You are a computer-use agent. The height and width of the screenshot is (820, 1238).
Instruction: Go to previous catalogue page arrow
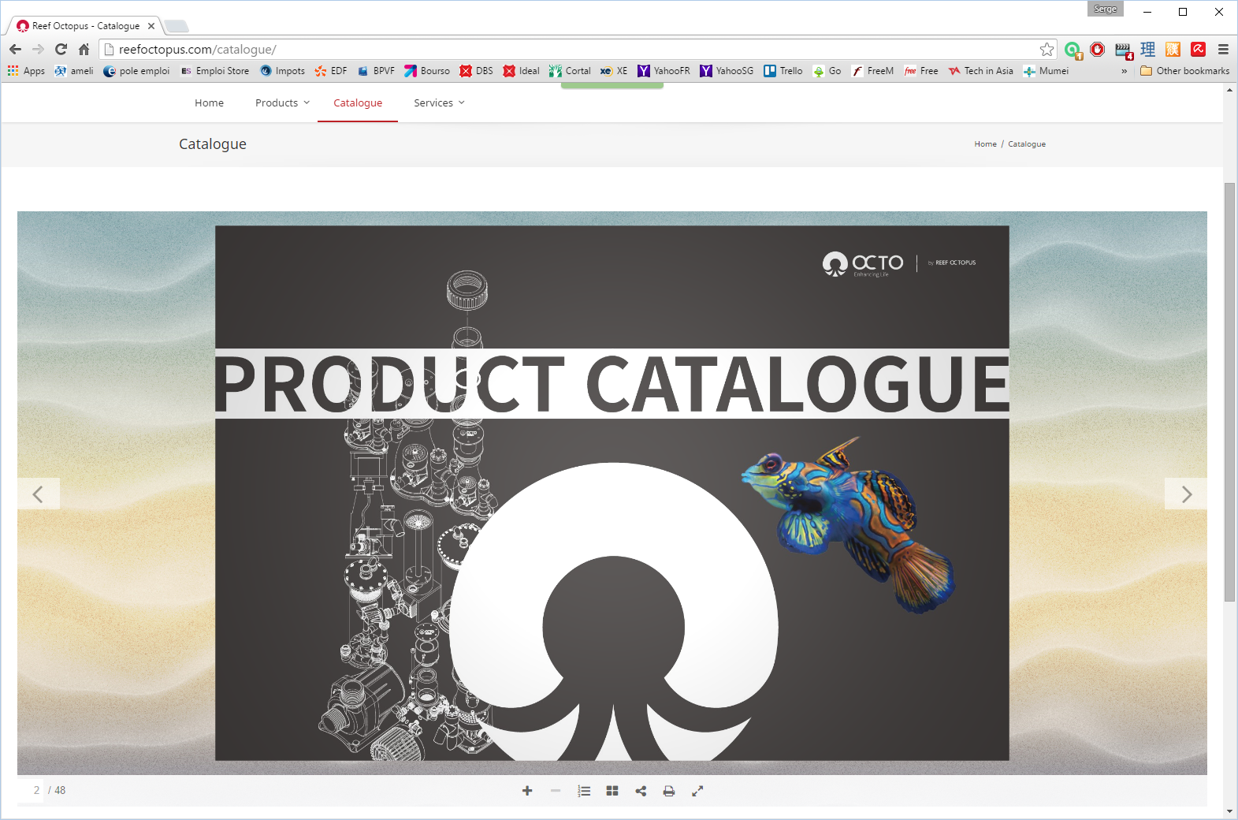tap(38, 494)
